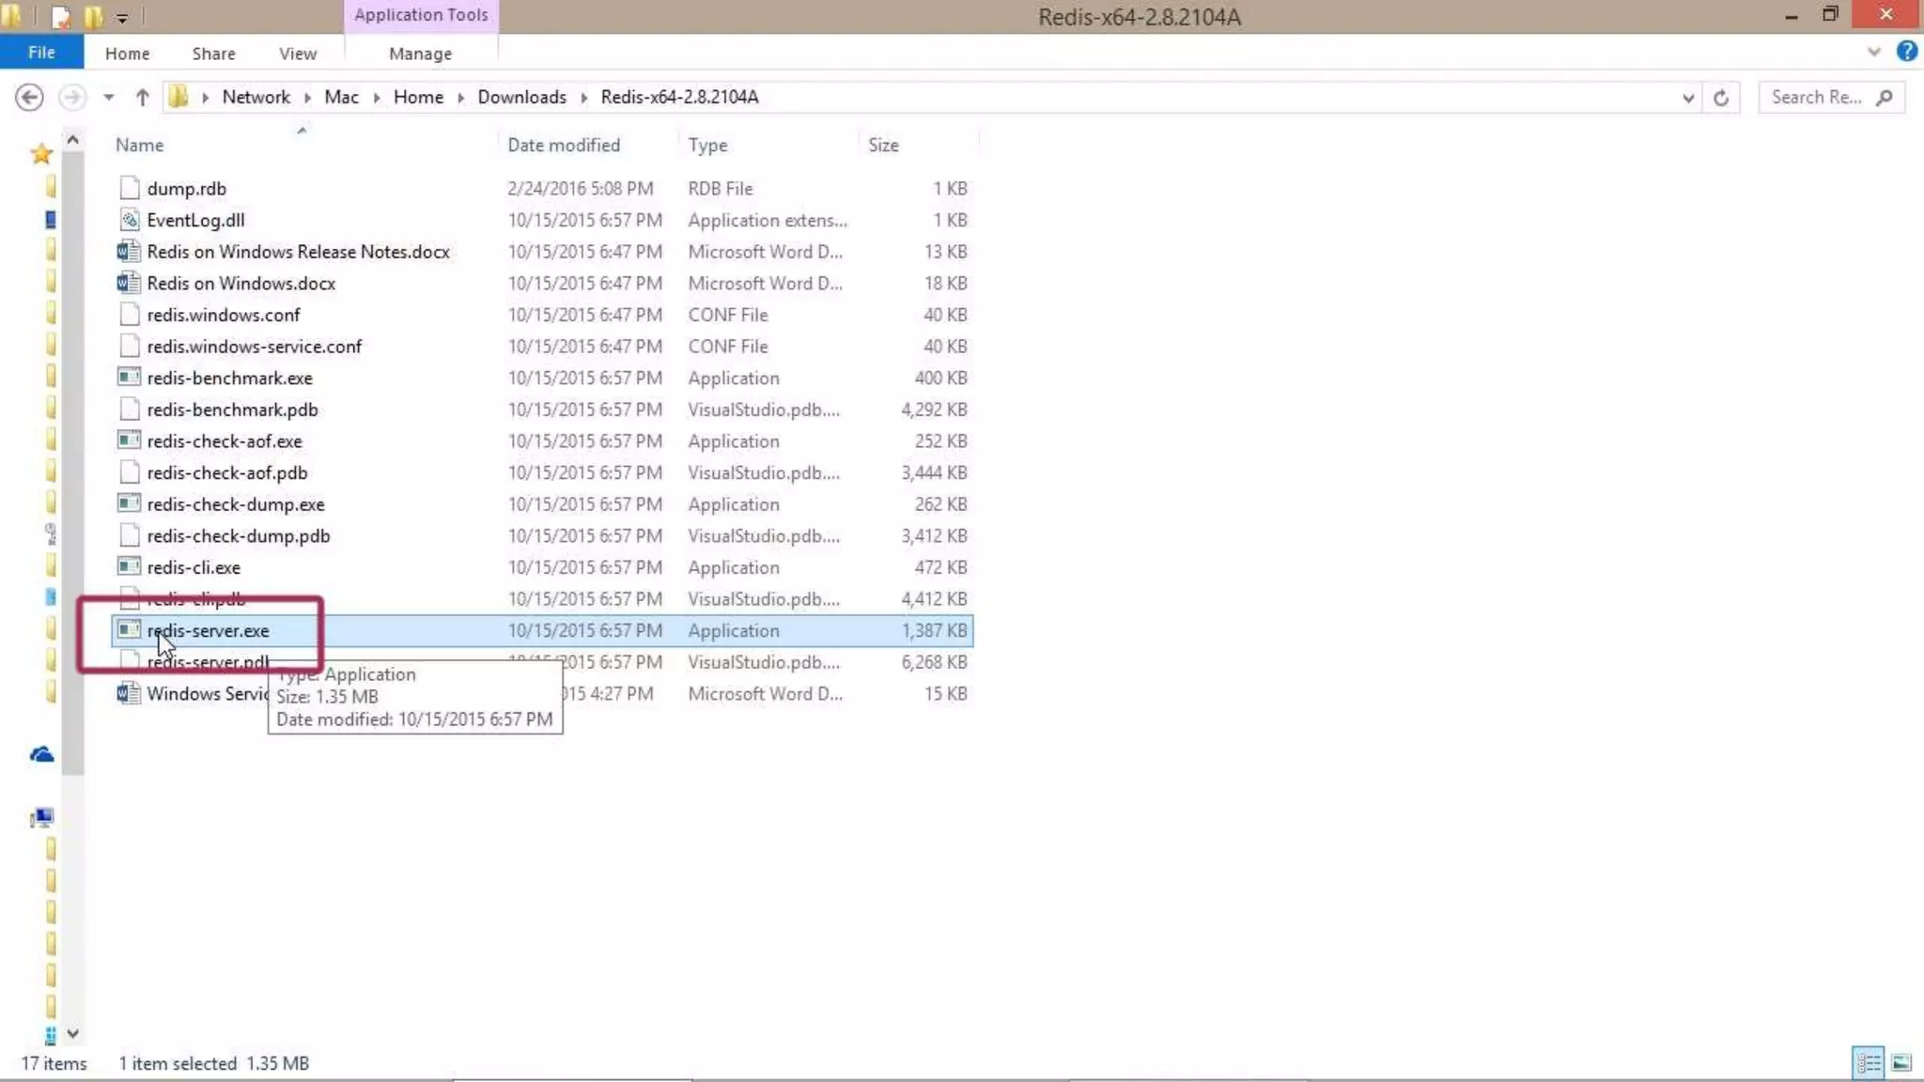Click the Search Redis folder field
The height and width of the screenshot is (1082, 1924).
[x=1816, y=97]
